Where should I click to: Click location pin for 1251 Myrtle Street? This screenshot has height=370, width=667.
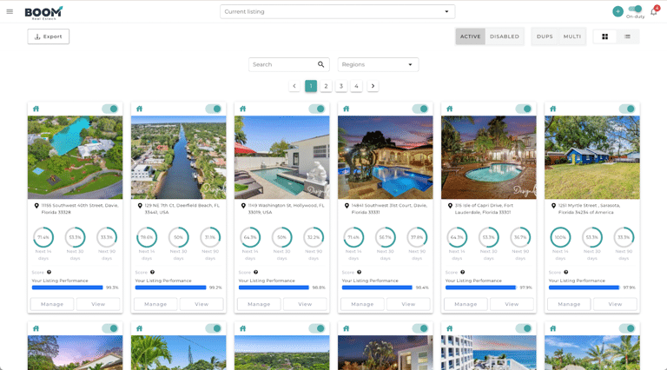pyautogui.click(x=553, y=206)
